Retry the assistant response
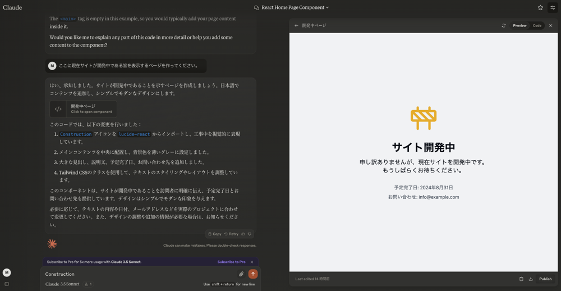561x291 pixels. click(232, 234)
